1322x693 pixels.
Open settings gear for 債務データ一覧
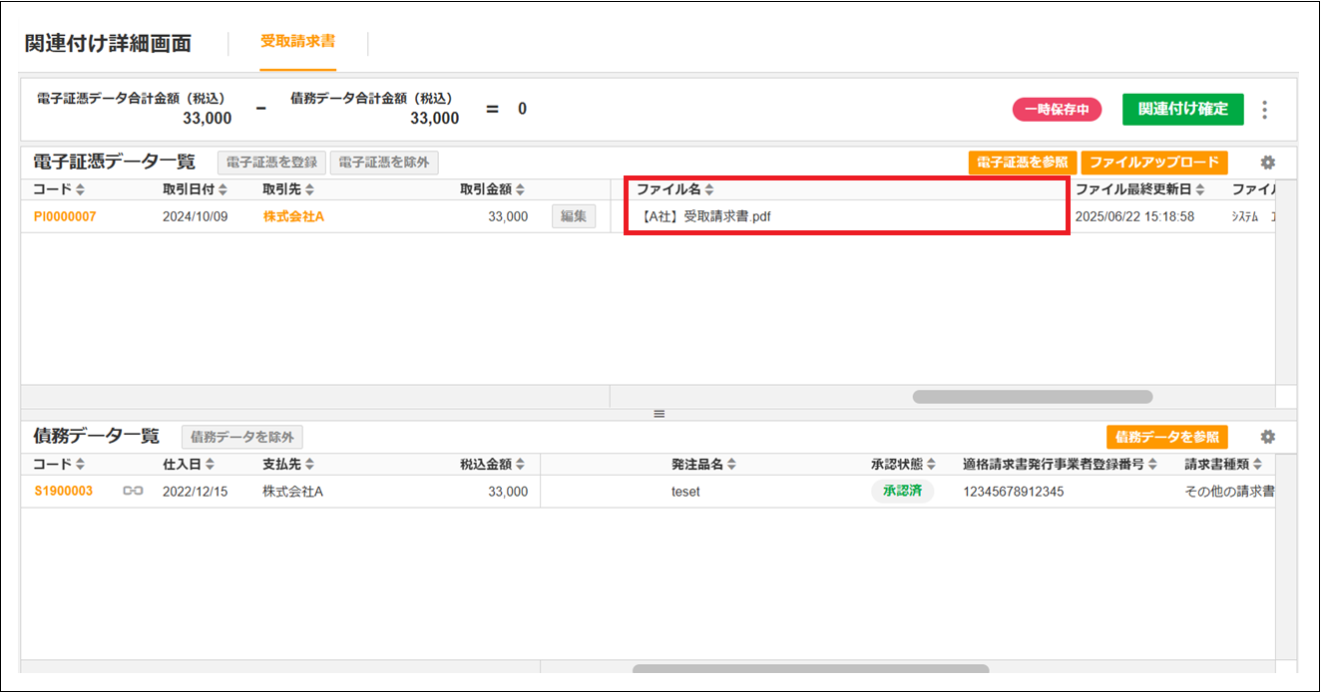pos(1268,437)
